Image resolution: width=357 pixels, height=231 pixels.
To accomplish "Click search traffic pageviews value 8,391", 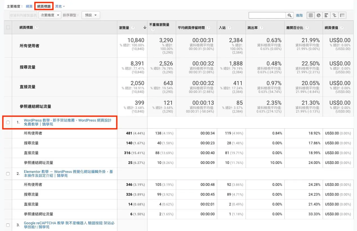I will pos(137,64).
